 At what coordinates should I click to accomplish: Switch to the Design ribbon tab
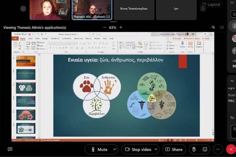click(45, 39)
